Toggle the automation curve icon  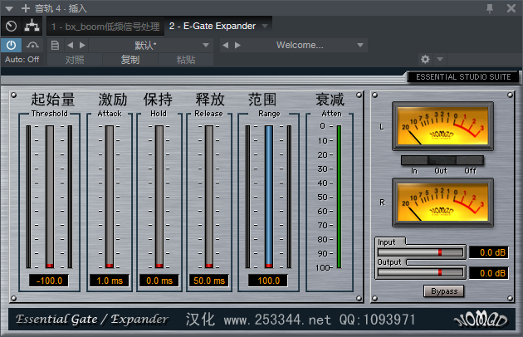[x=32, y=45]
